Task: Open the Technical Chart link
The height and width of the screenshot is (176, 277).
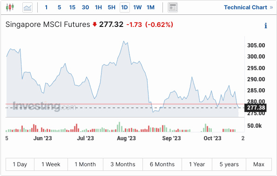Action: coord(249,7)
